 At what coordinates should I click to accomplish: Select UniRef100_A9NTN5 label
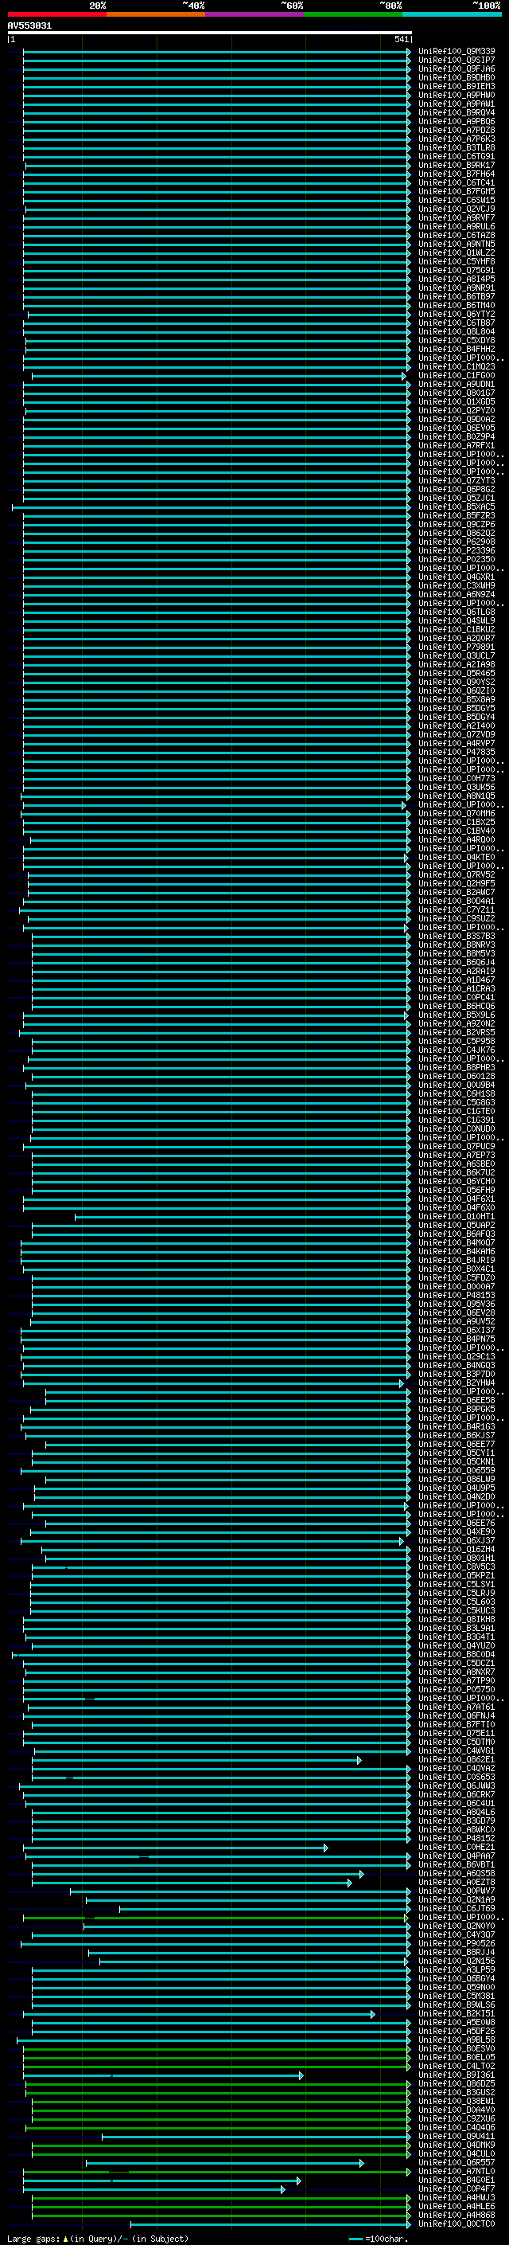457,244
